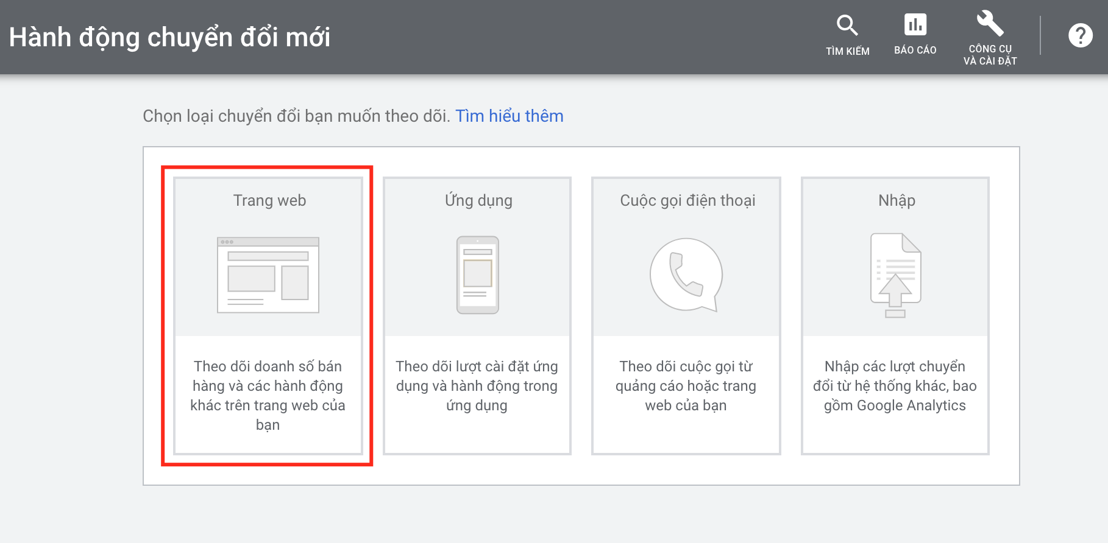Click the call tracking description text
1108x543 pixels.
[x=686, y=386]
